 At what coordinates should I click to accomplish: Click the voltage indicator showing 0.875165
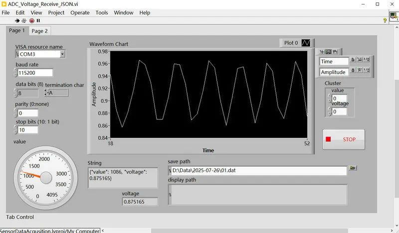pyautogui.click(x=140, y=202)
